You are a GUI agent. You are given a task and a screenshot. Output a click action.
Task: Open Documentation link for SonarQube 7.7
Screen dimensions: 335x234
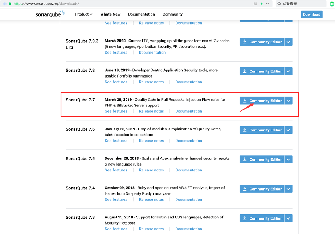click(x=189, y=111)
